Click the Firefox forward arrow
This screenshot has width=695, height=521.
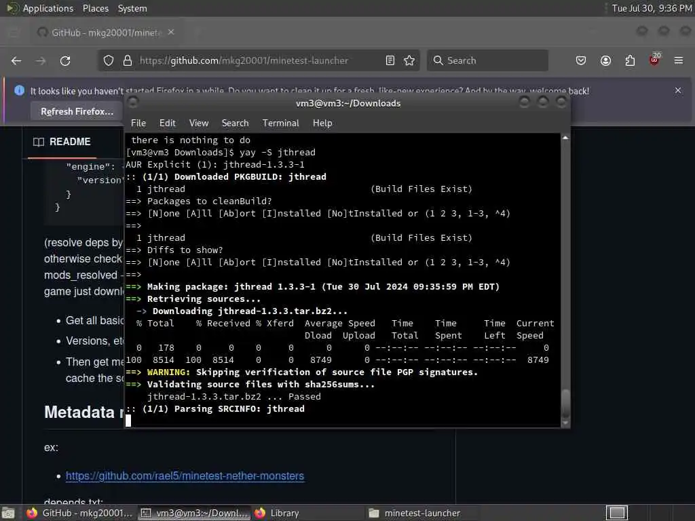[x=41, y=60]
